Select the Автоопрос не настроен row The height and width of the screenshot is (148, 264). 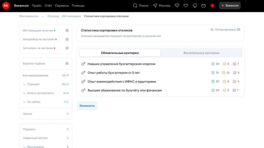pyautogui.click(x=46, y=48)
